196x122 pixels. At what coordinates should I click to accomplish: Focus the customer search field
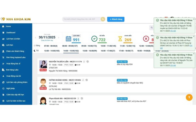pos(81,19)
